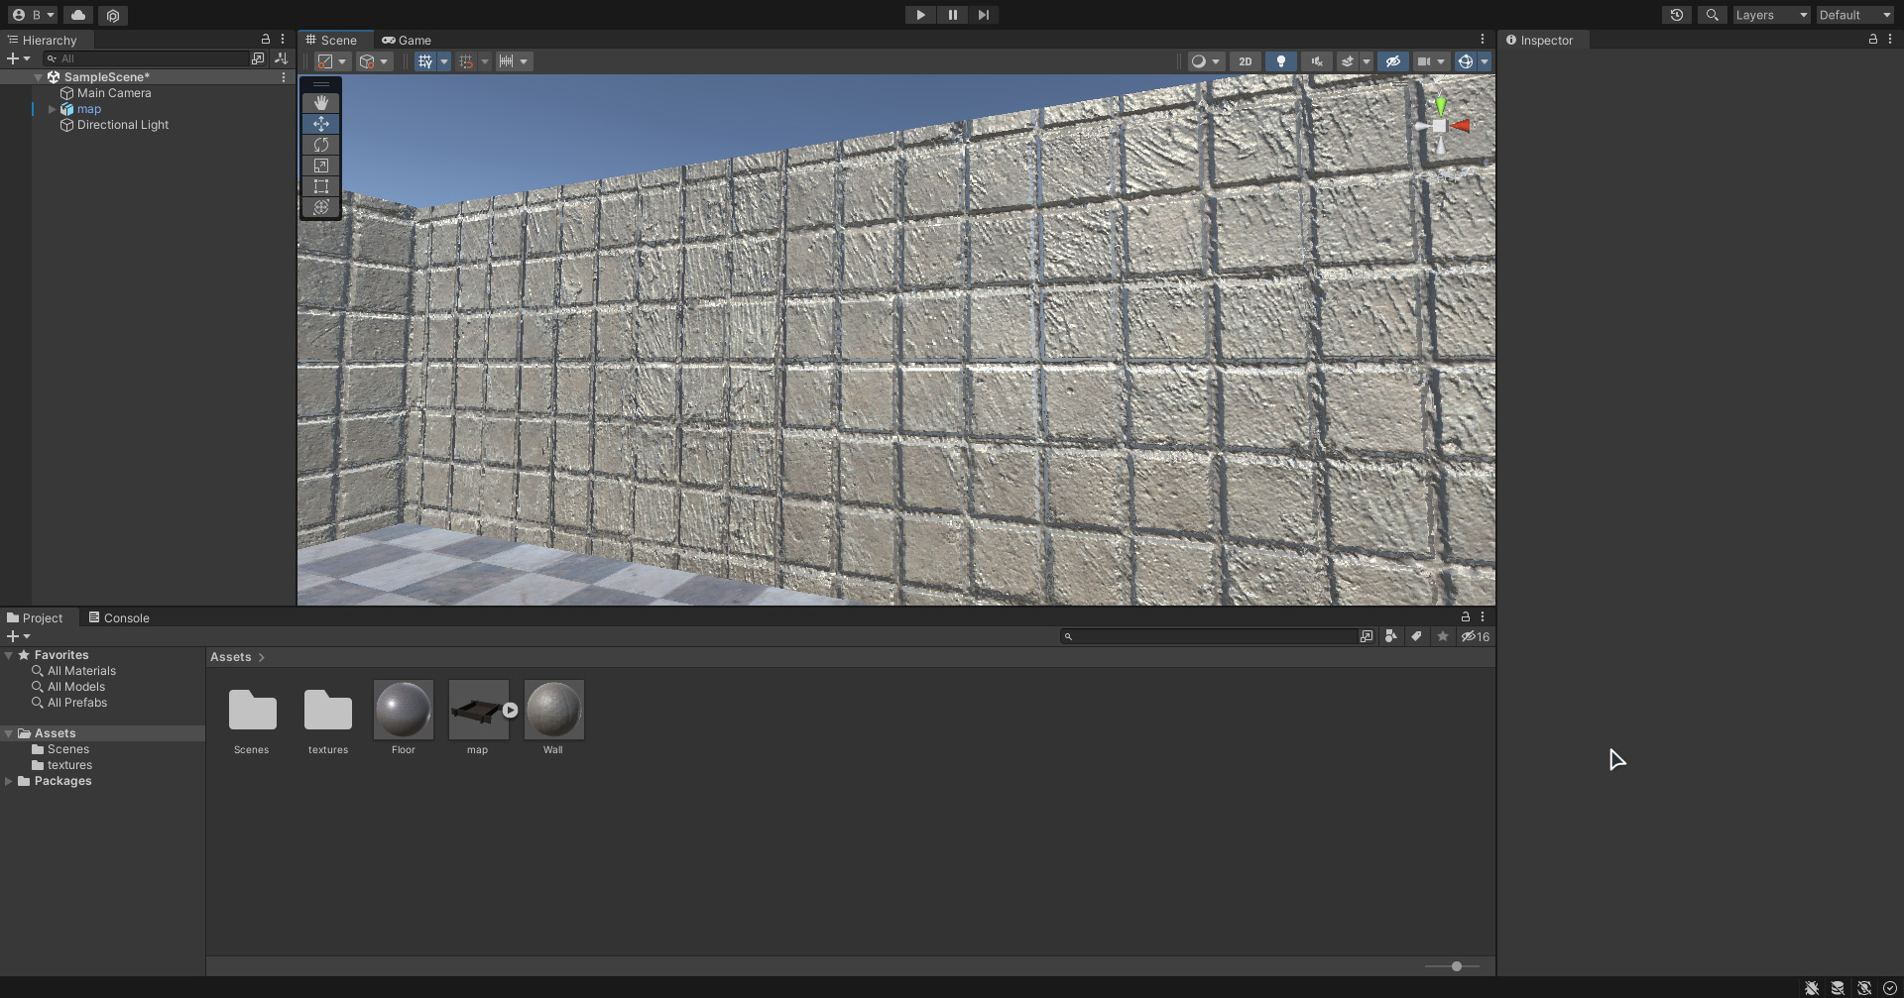
Task: Select the Transform tool
Action: 321,207
